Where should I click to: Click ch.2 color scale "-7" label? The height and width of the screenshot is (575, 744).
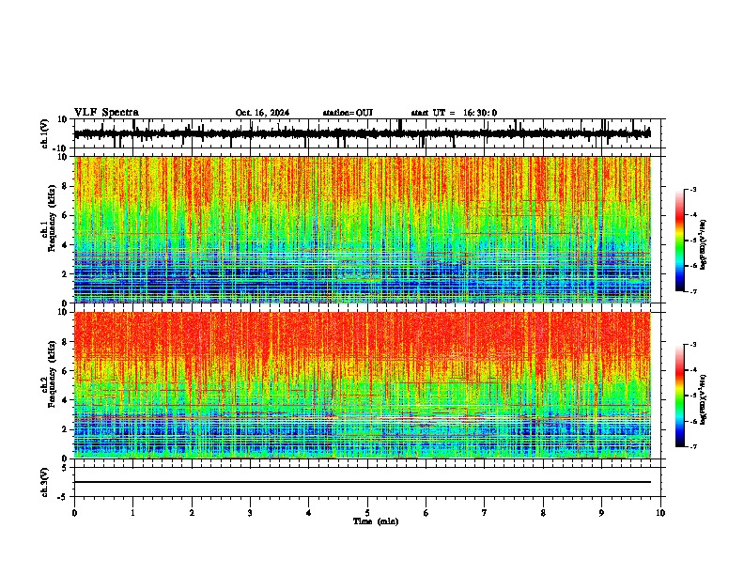click(x=693, y=446)
